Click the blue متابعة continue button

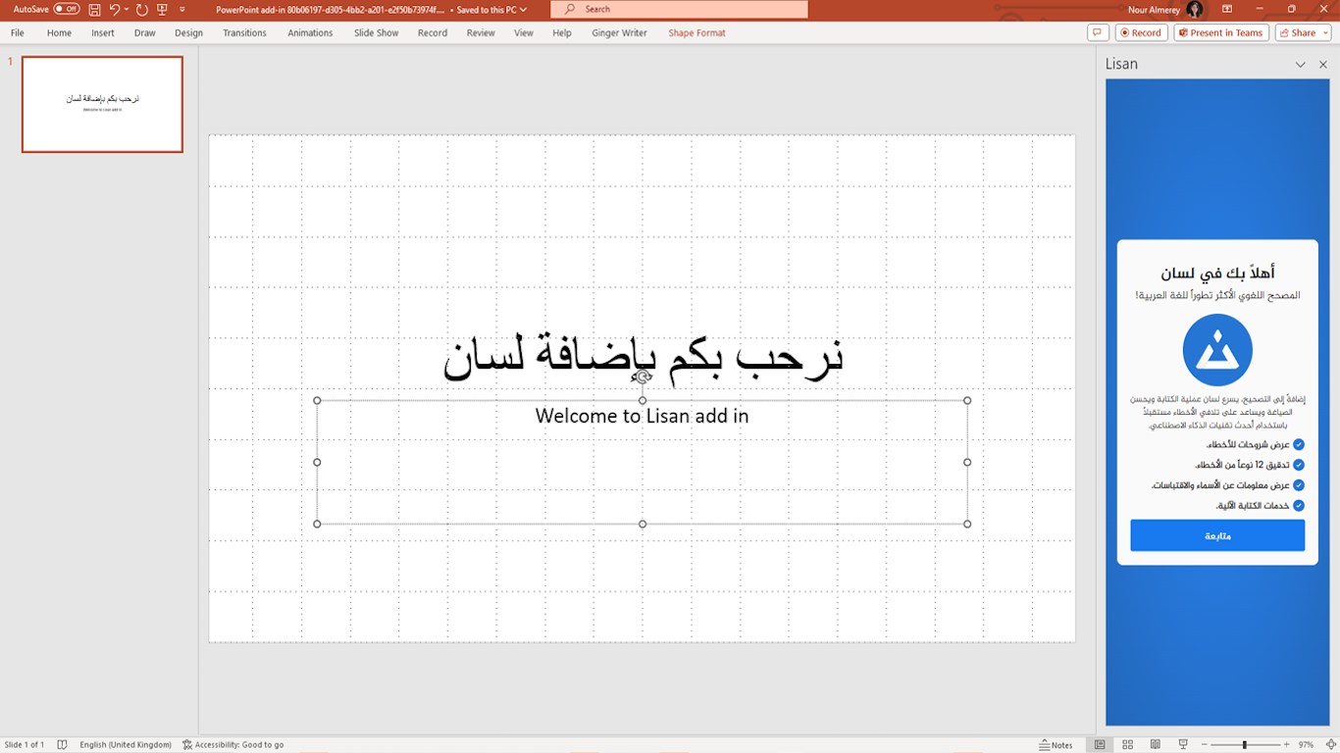[x=1217, y=535]
